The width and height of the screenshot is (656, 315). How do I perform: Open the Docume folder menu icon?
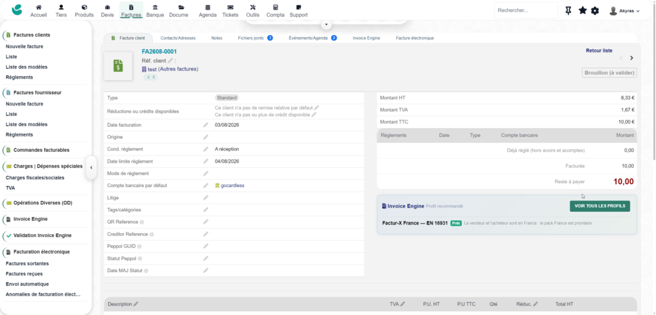click(x=181, y=7)
